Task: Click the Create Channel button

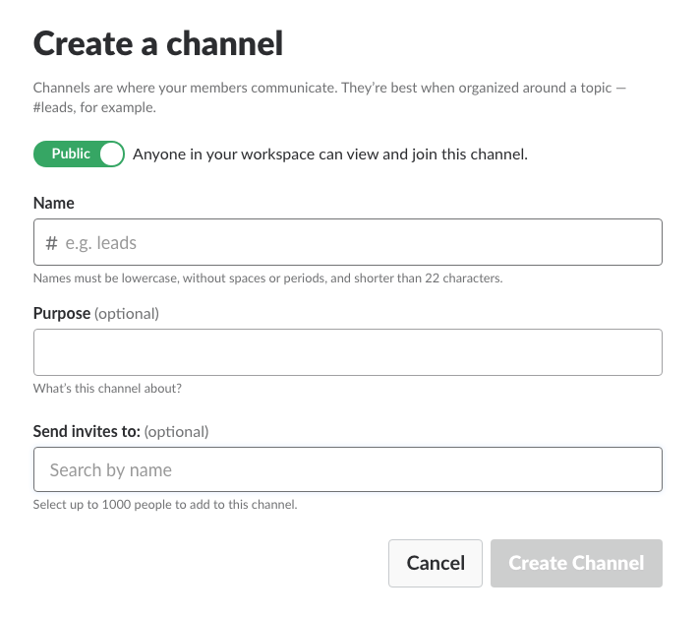Action: (x=576, y=564)
